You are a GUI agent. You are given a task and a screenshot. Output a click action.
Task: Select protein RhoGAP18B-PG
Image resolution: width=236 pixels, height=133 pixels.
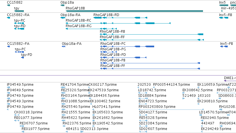pyautogui.click(x=108, y=52)
